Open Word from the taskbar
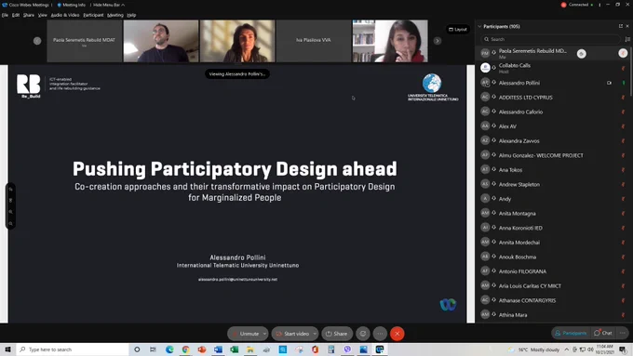The image size is (633, 356). 218,349
